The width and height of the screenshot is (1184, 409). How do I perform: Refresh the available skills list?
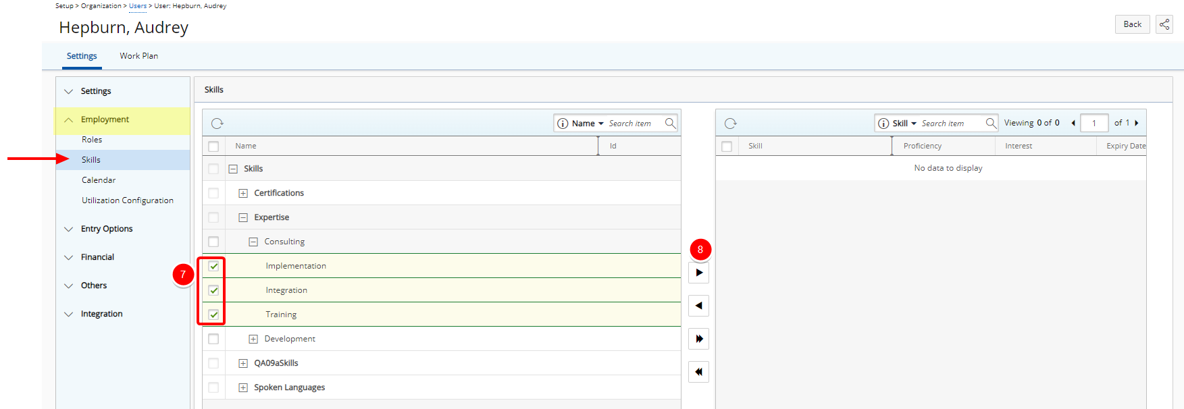click(217, 124)
